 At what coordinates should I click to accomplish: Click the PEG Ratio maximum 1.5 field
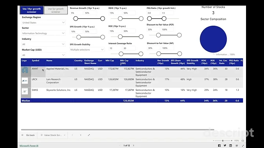click(x=167, y=13)
